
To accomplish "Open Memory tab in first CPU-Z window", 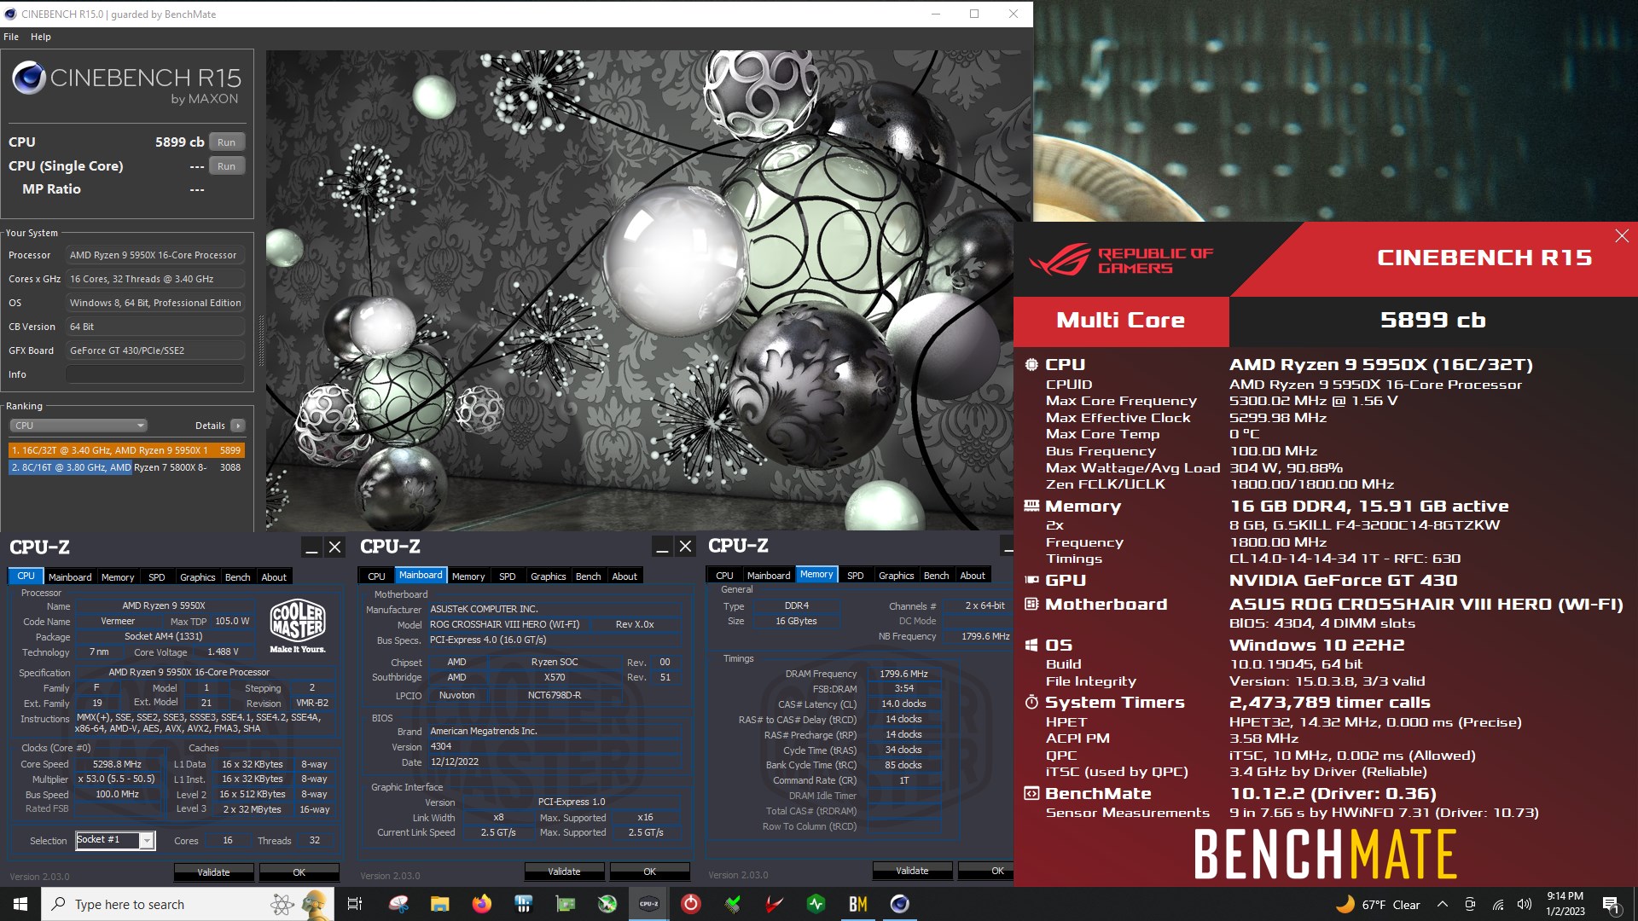I will (x=118, y=577).
